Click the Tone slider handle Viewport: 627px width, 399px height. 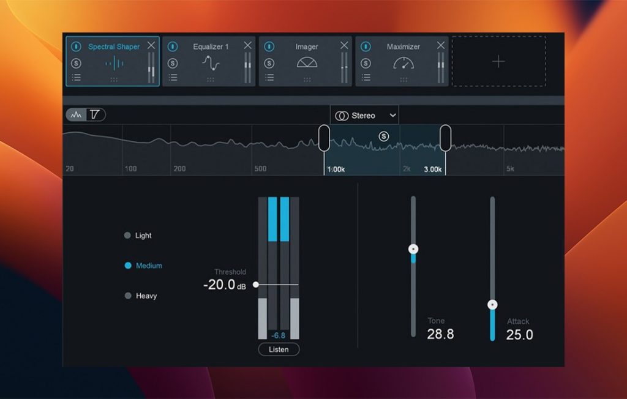[413, 249]
